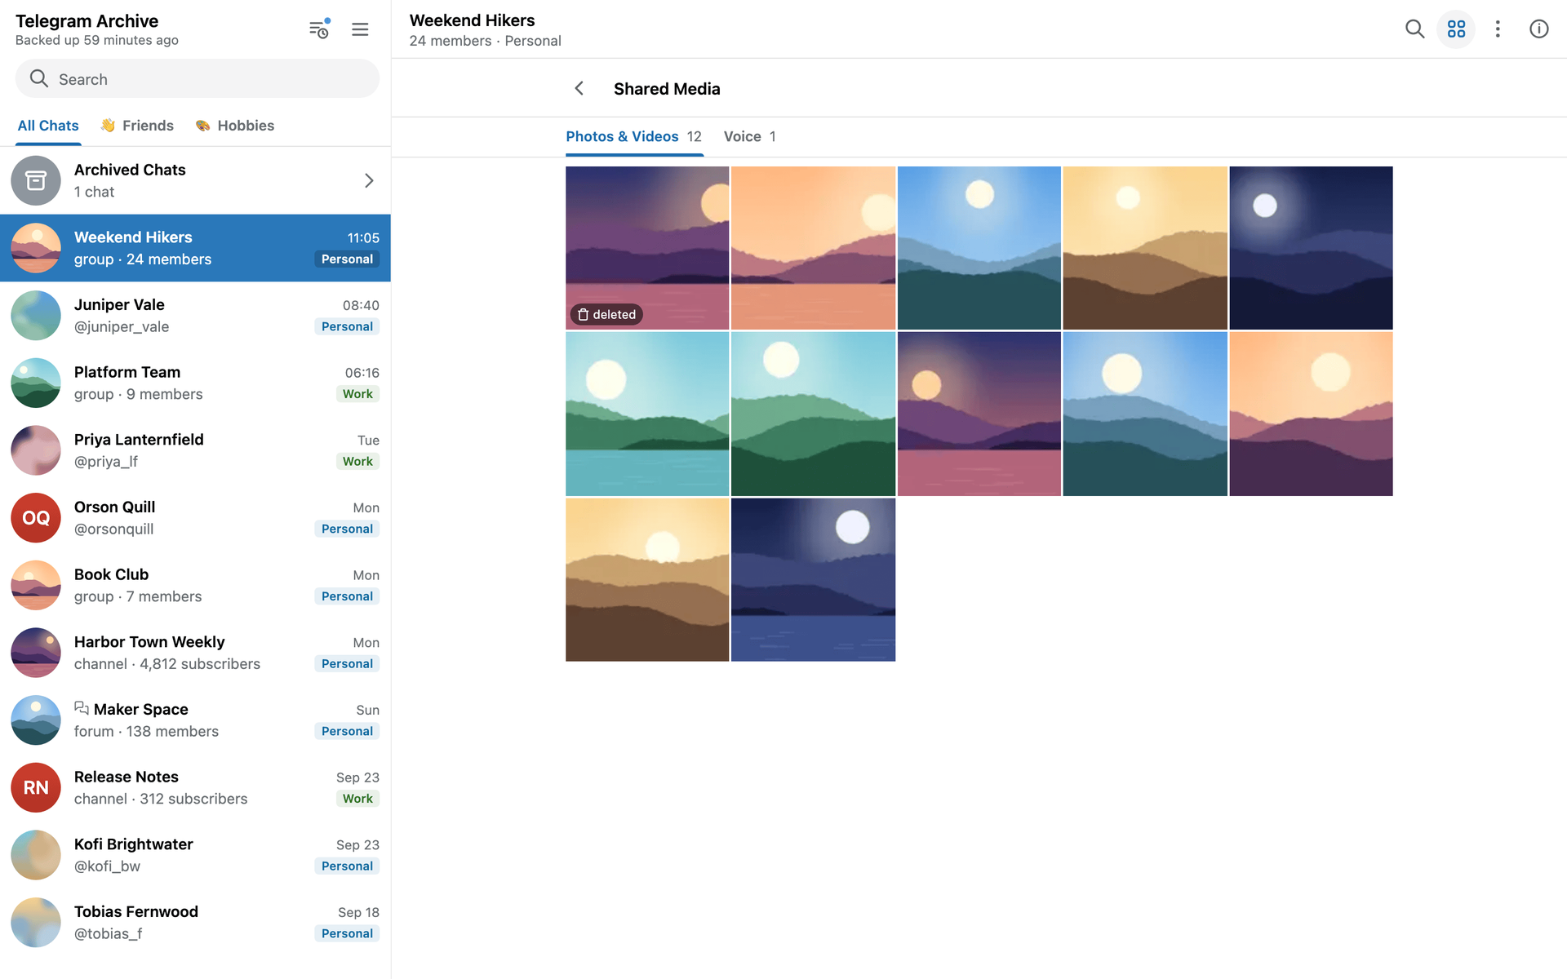Click the Release Notes RN avatar
Viewport: 1567px width, 979px height.
click(36, 788)
